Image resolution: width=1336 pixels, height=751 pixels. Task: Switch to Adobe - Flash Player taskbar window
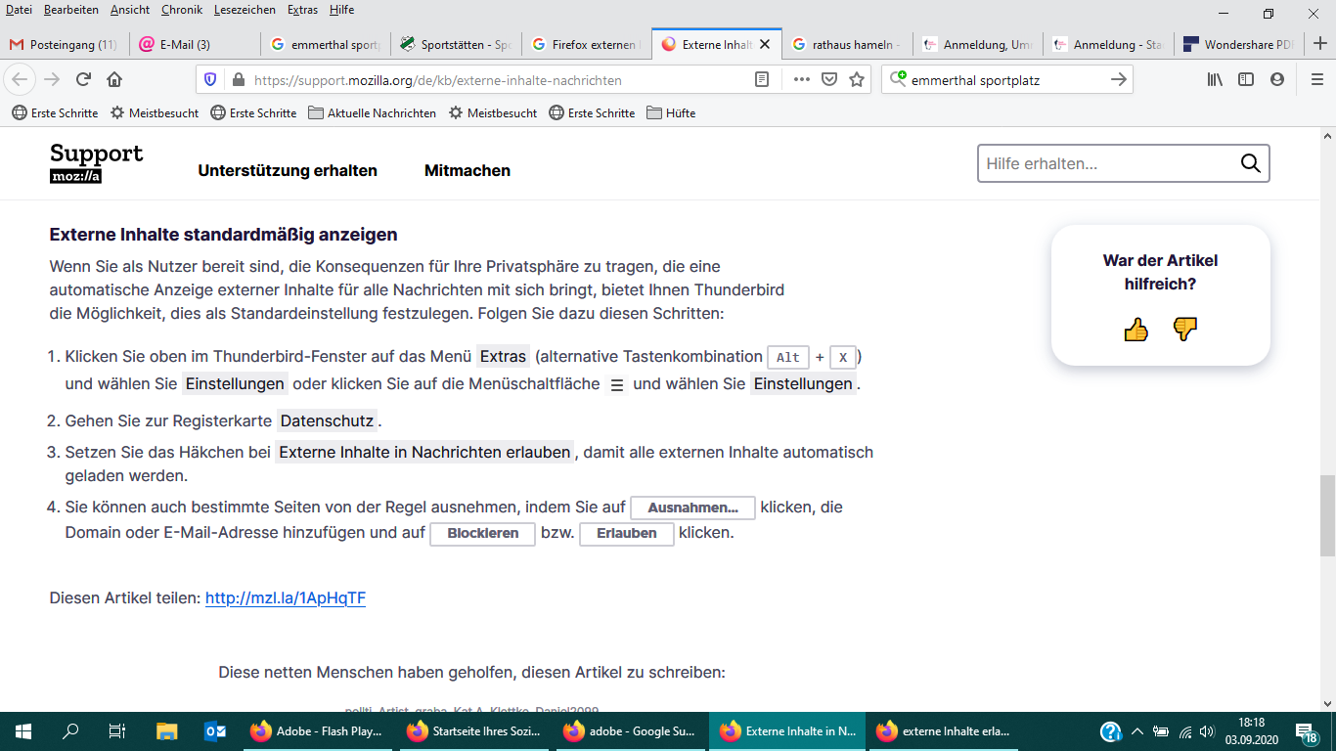point(319,731)
